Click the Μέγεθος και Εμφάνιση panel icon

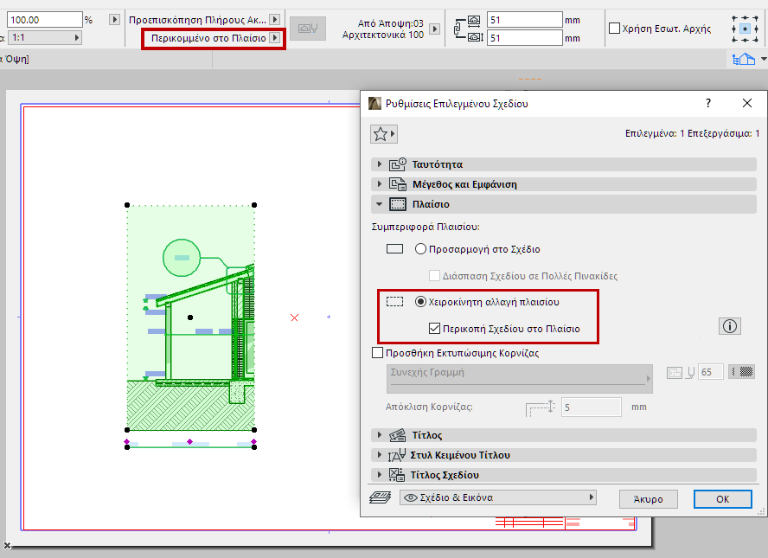pos(398,184)
